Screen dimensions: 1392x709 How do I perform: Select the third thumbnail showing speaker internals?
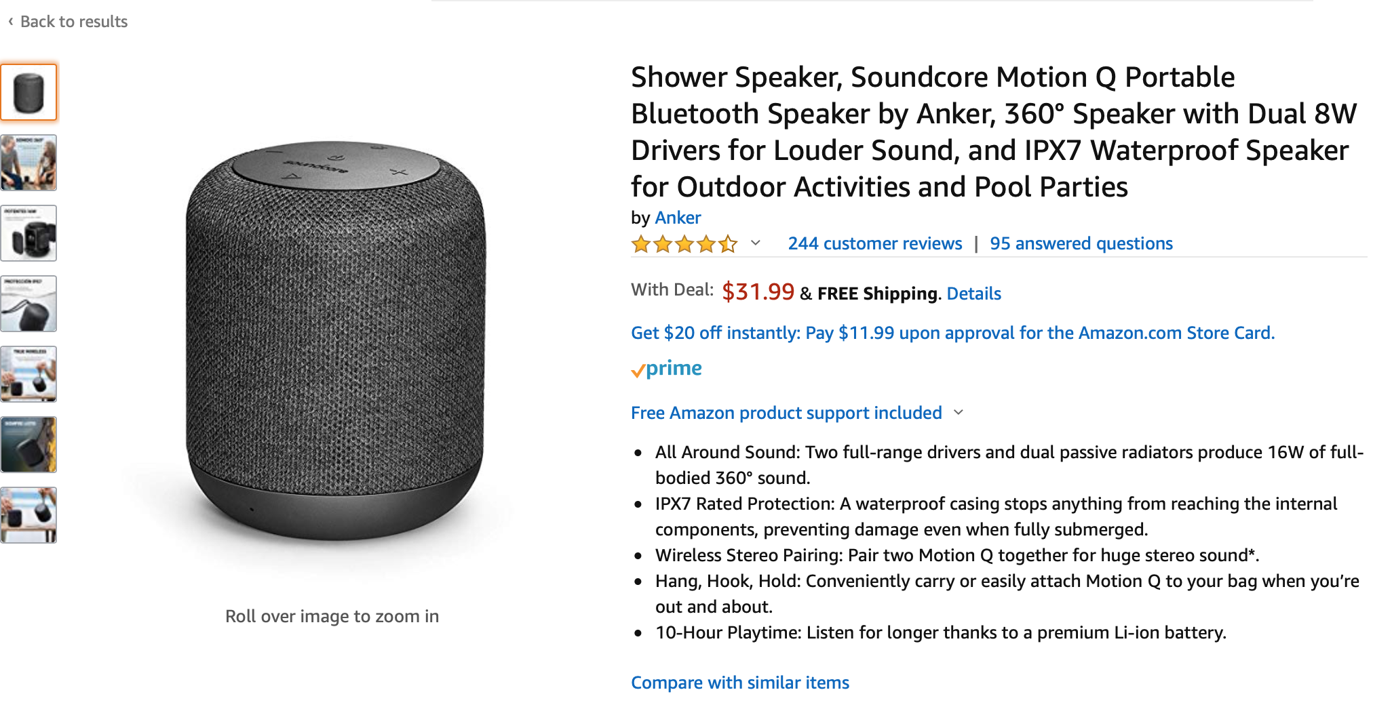coord(28,233)
